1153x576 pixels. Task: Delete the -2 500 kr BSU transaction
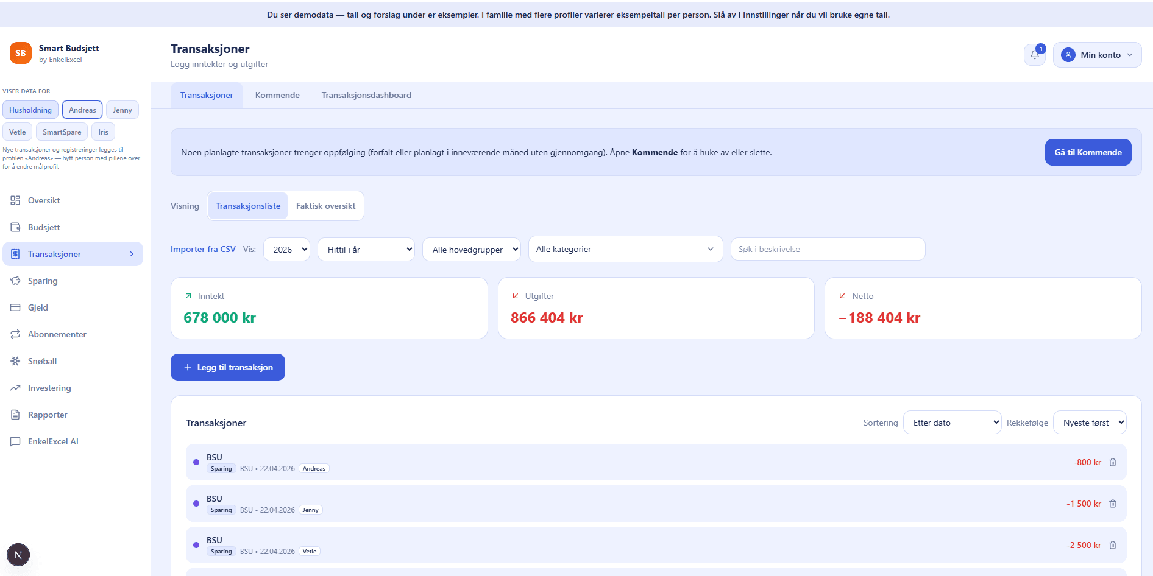[1113, 545]
